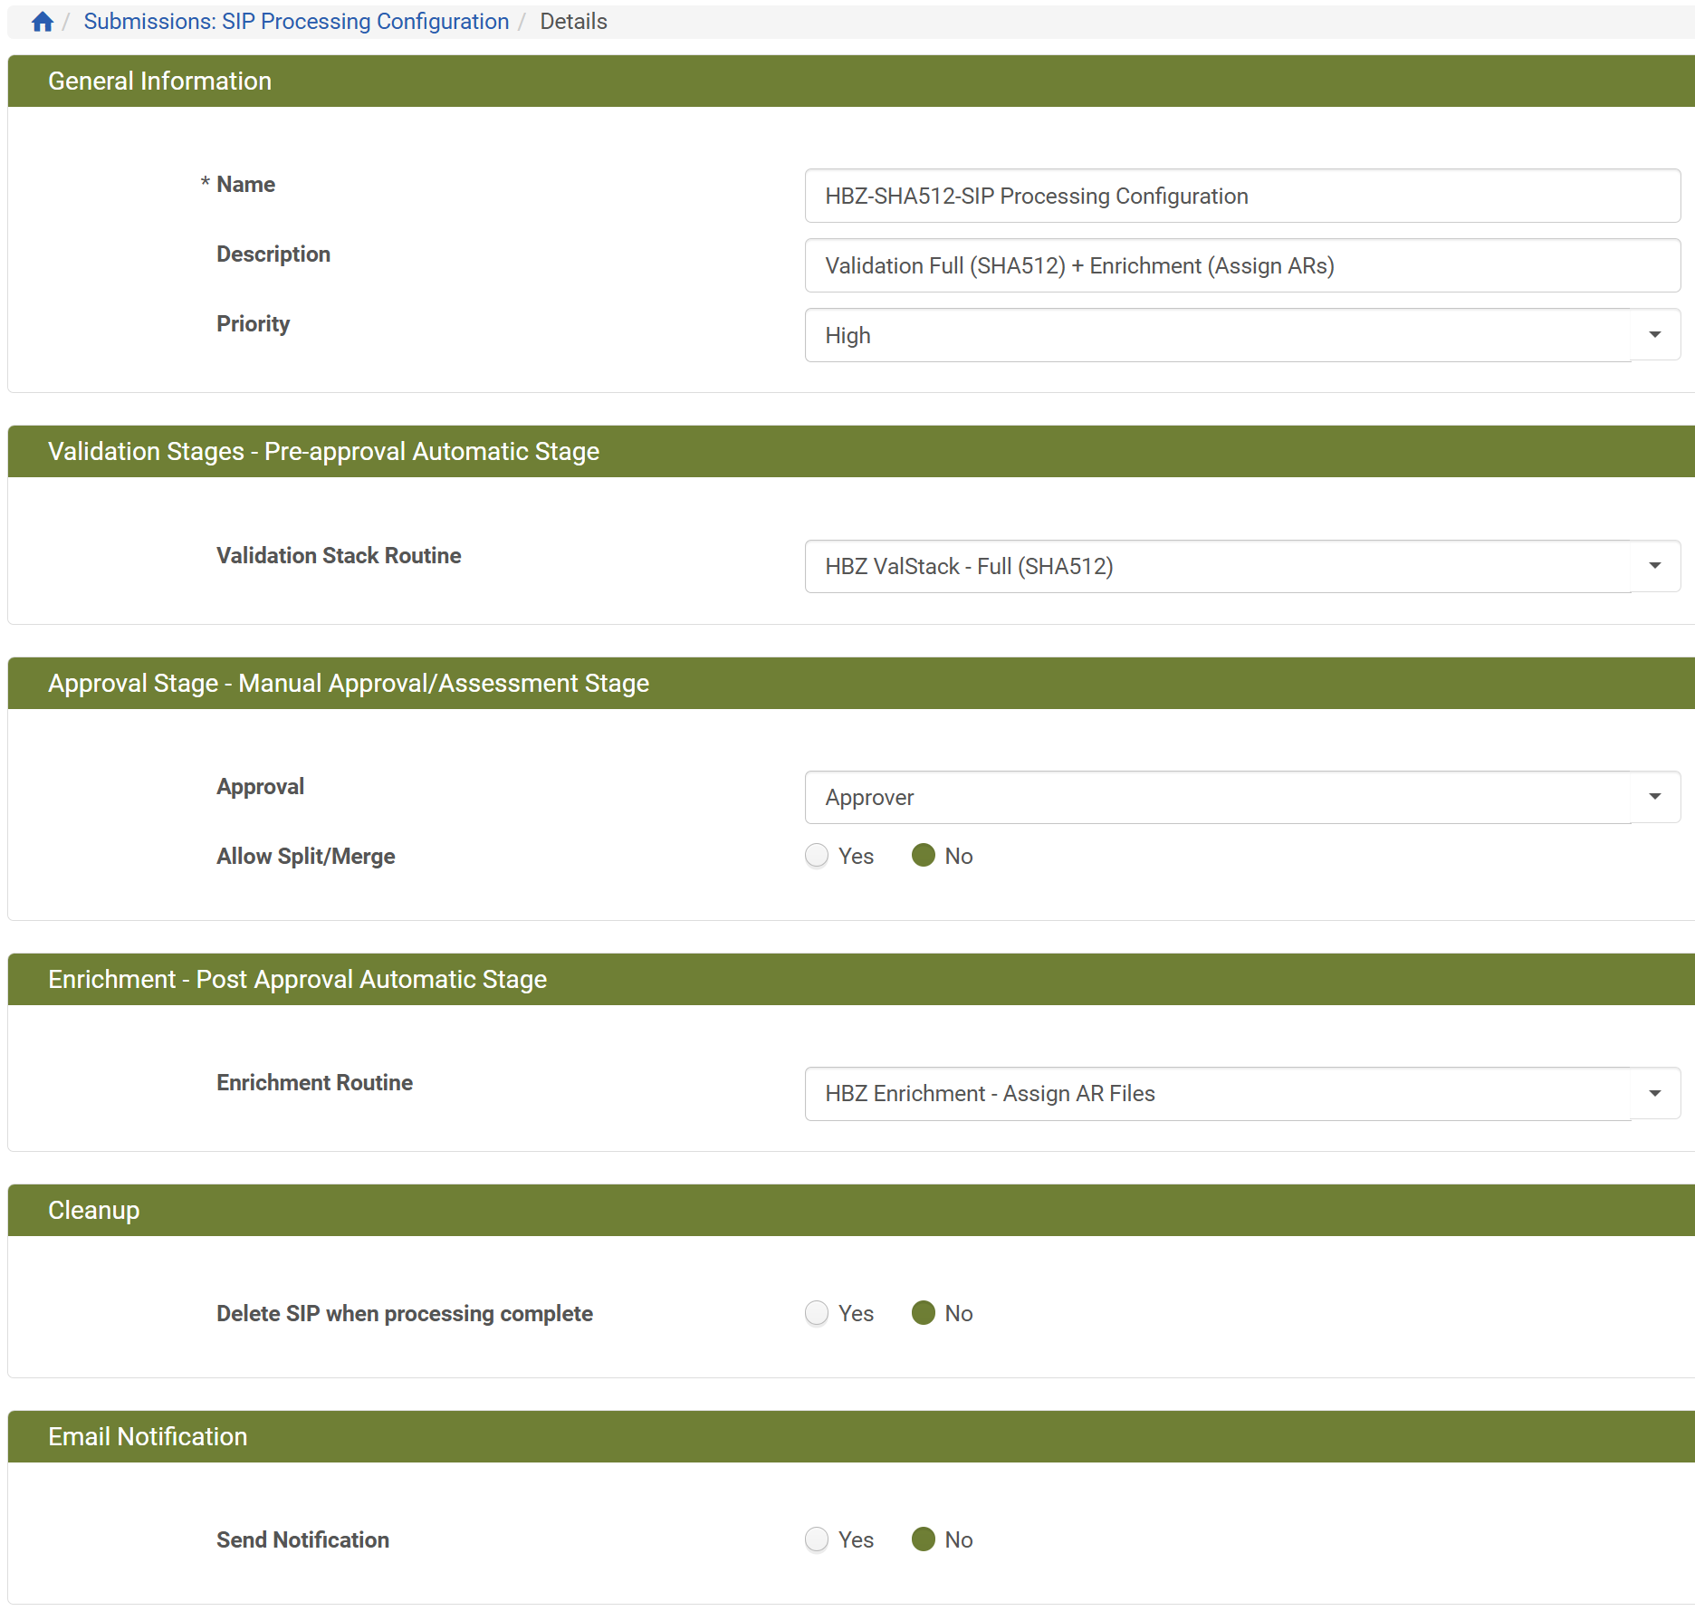Image resolution: width=1695 pixels, height=1611 pixels.
Task: Click the Description input field
Action: click(1240, 265)
